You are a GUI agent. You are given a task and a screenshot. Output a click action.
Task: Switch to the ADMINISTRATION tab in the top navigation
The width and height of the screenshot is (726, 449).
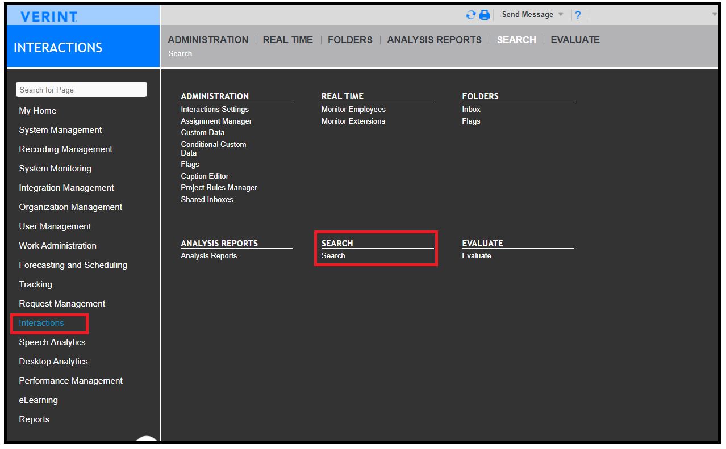pyautogui.click(x=208, y=40)
